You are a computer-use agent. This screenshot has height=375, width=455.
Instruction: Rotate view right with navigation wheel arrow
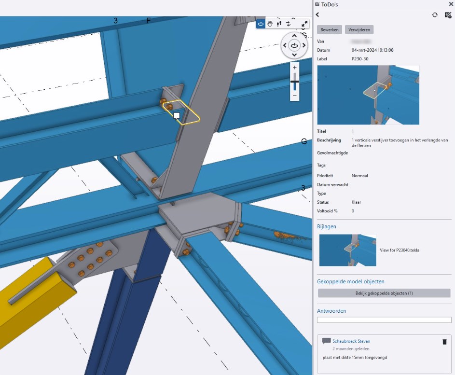click(x=304, y=45)
